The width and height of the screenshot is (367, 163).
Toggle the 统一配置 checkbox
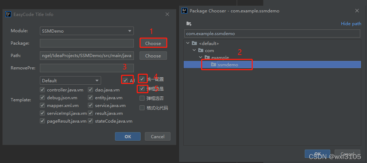(x=142, y=79)
